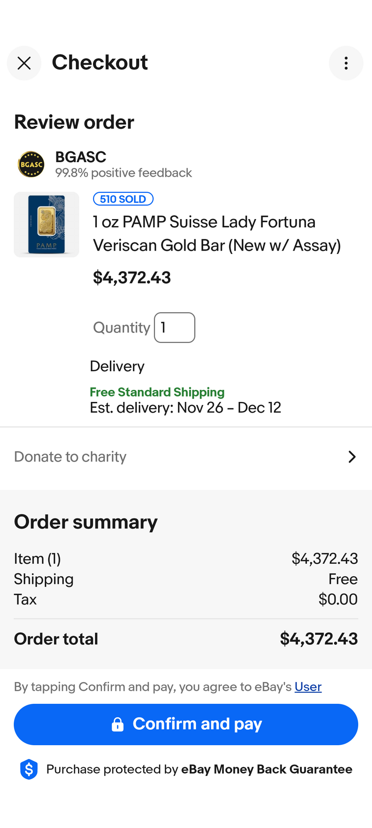Tap the Tax row in Order summary
The width and height of the screenshot is (372, 828).
click(185, 599)
